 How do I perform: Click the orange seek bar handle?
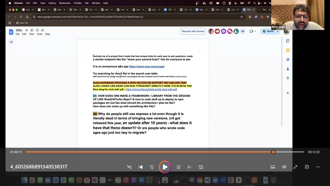coord(273,152)
